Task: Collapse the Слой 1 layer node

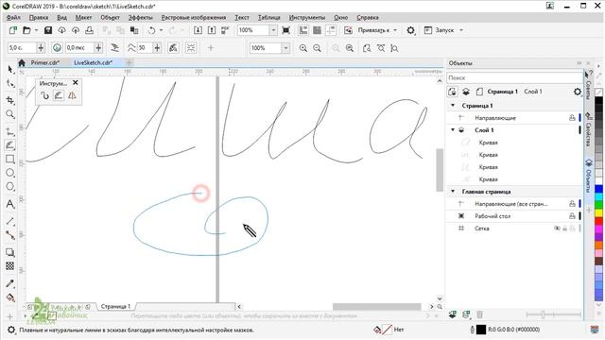Action: [x=453, y=130]
